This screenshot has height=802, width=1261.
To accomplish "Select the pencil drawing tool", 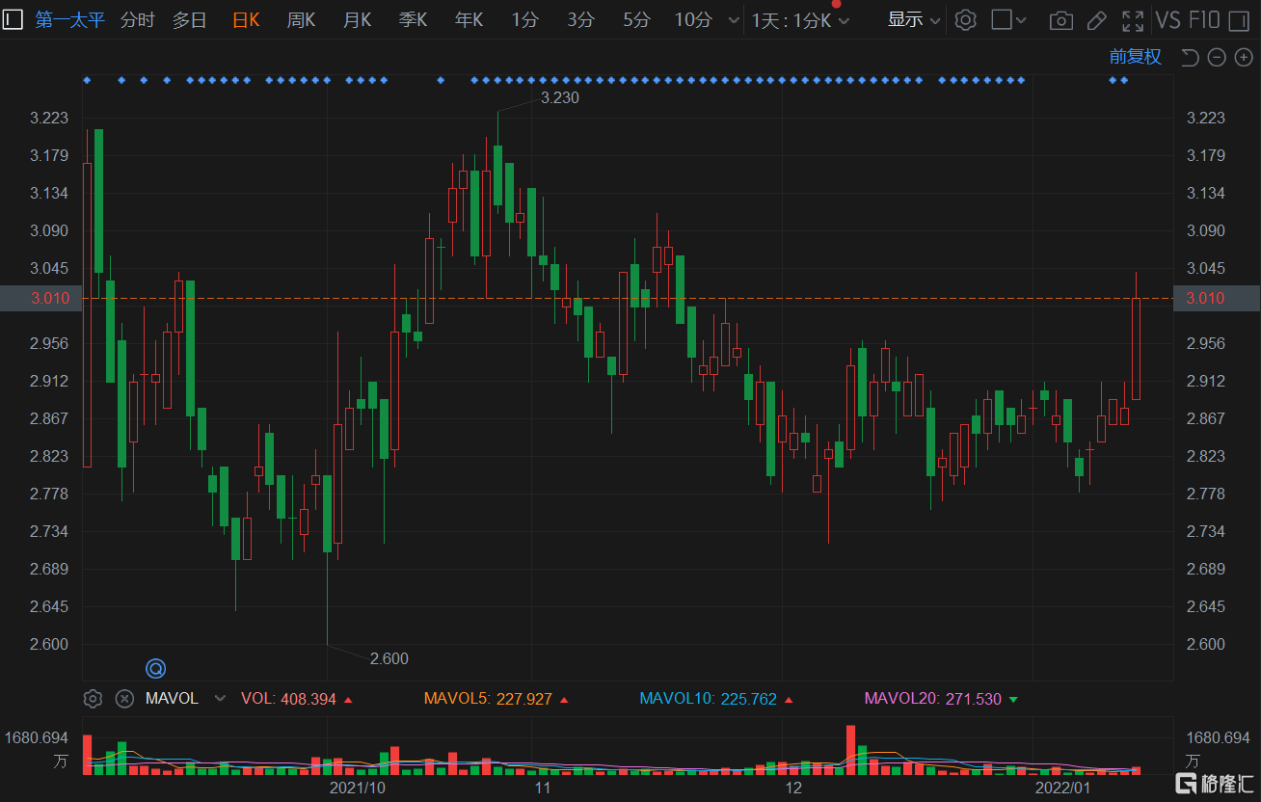I will [1096, 20].
